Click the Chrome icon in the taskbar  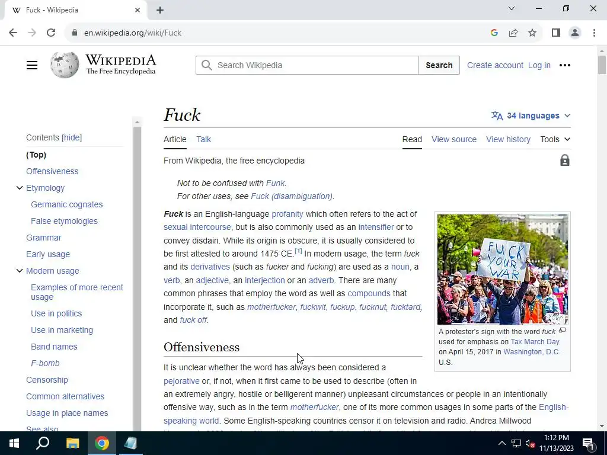pos(102,443)
